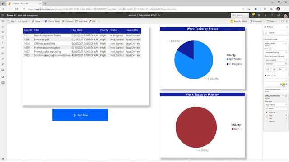Toggle the navigation pane hamburger icon

coord(3,21)
